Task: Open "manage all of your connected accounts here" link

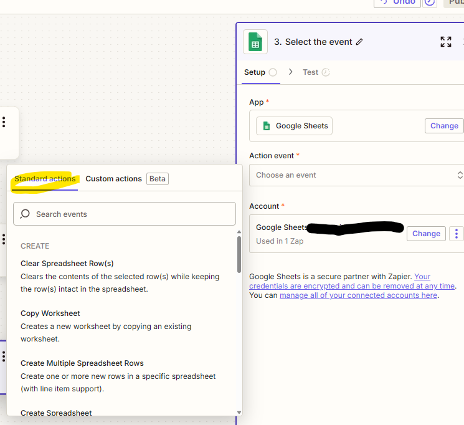Action: 358,295
